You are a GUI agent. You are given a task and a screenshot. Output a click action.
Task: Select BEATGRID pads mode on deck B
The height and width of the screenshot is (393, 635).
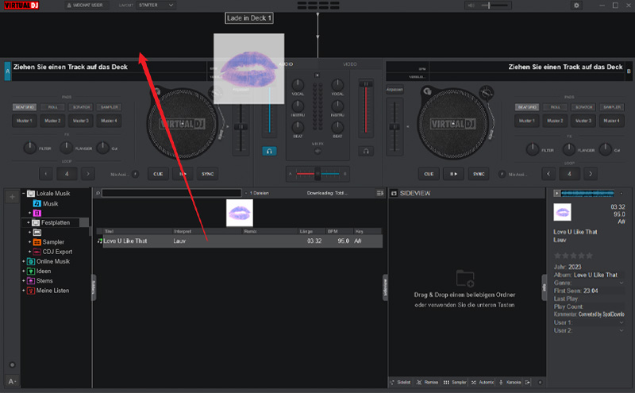pyautogui.click(x=527, y=107)
